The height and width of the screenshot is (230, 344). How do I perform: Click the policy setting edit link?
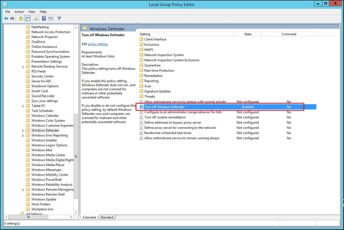[x=98, y=44]
